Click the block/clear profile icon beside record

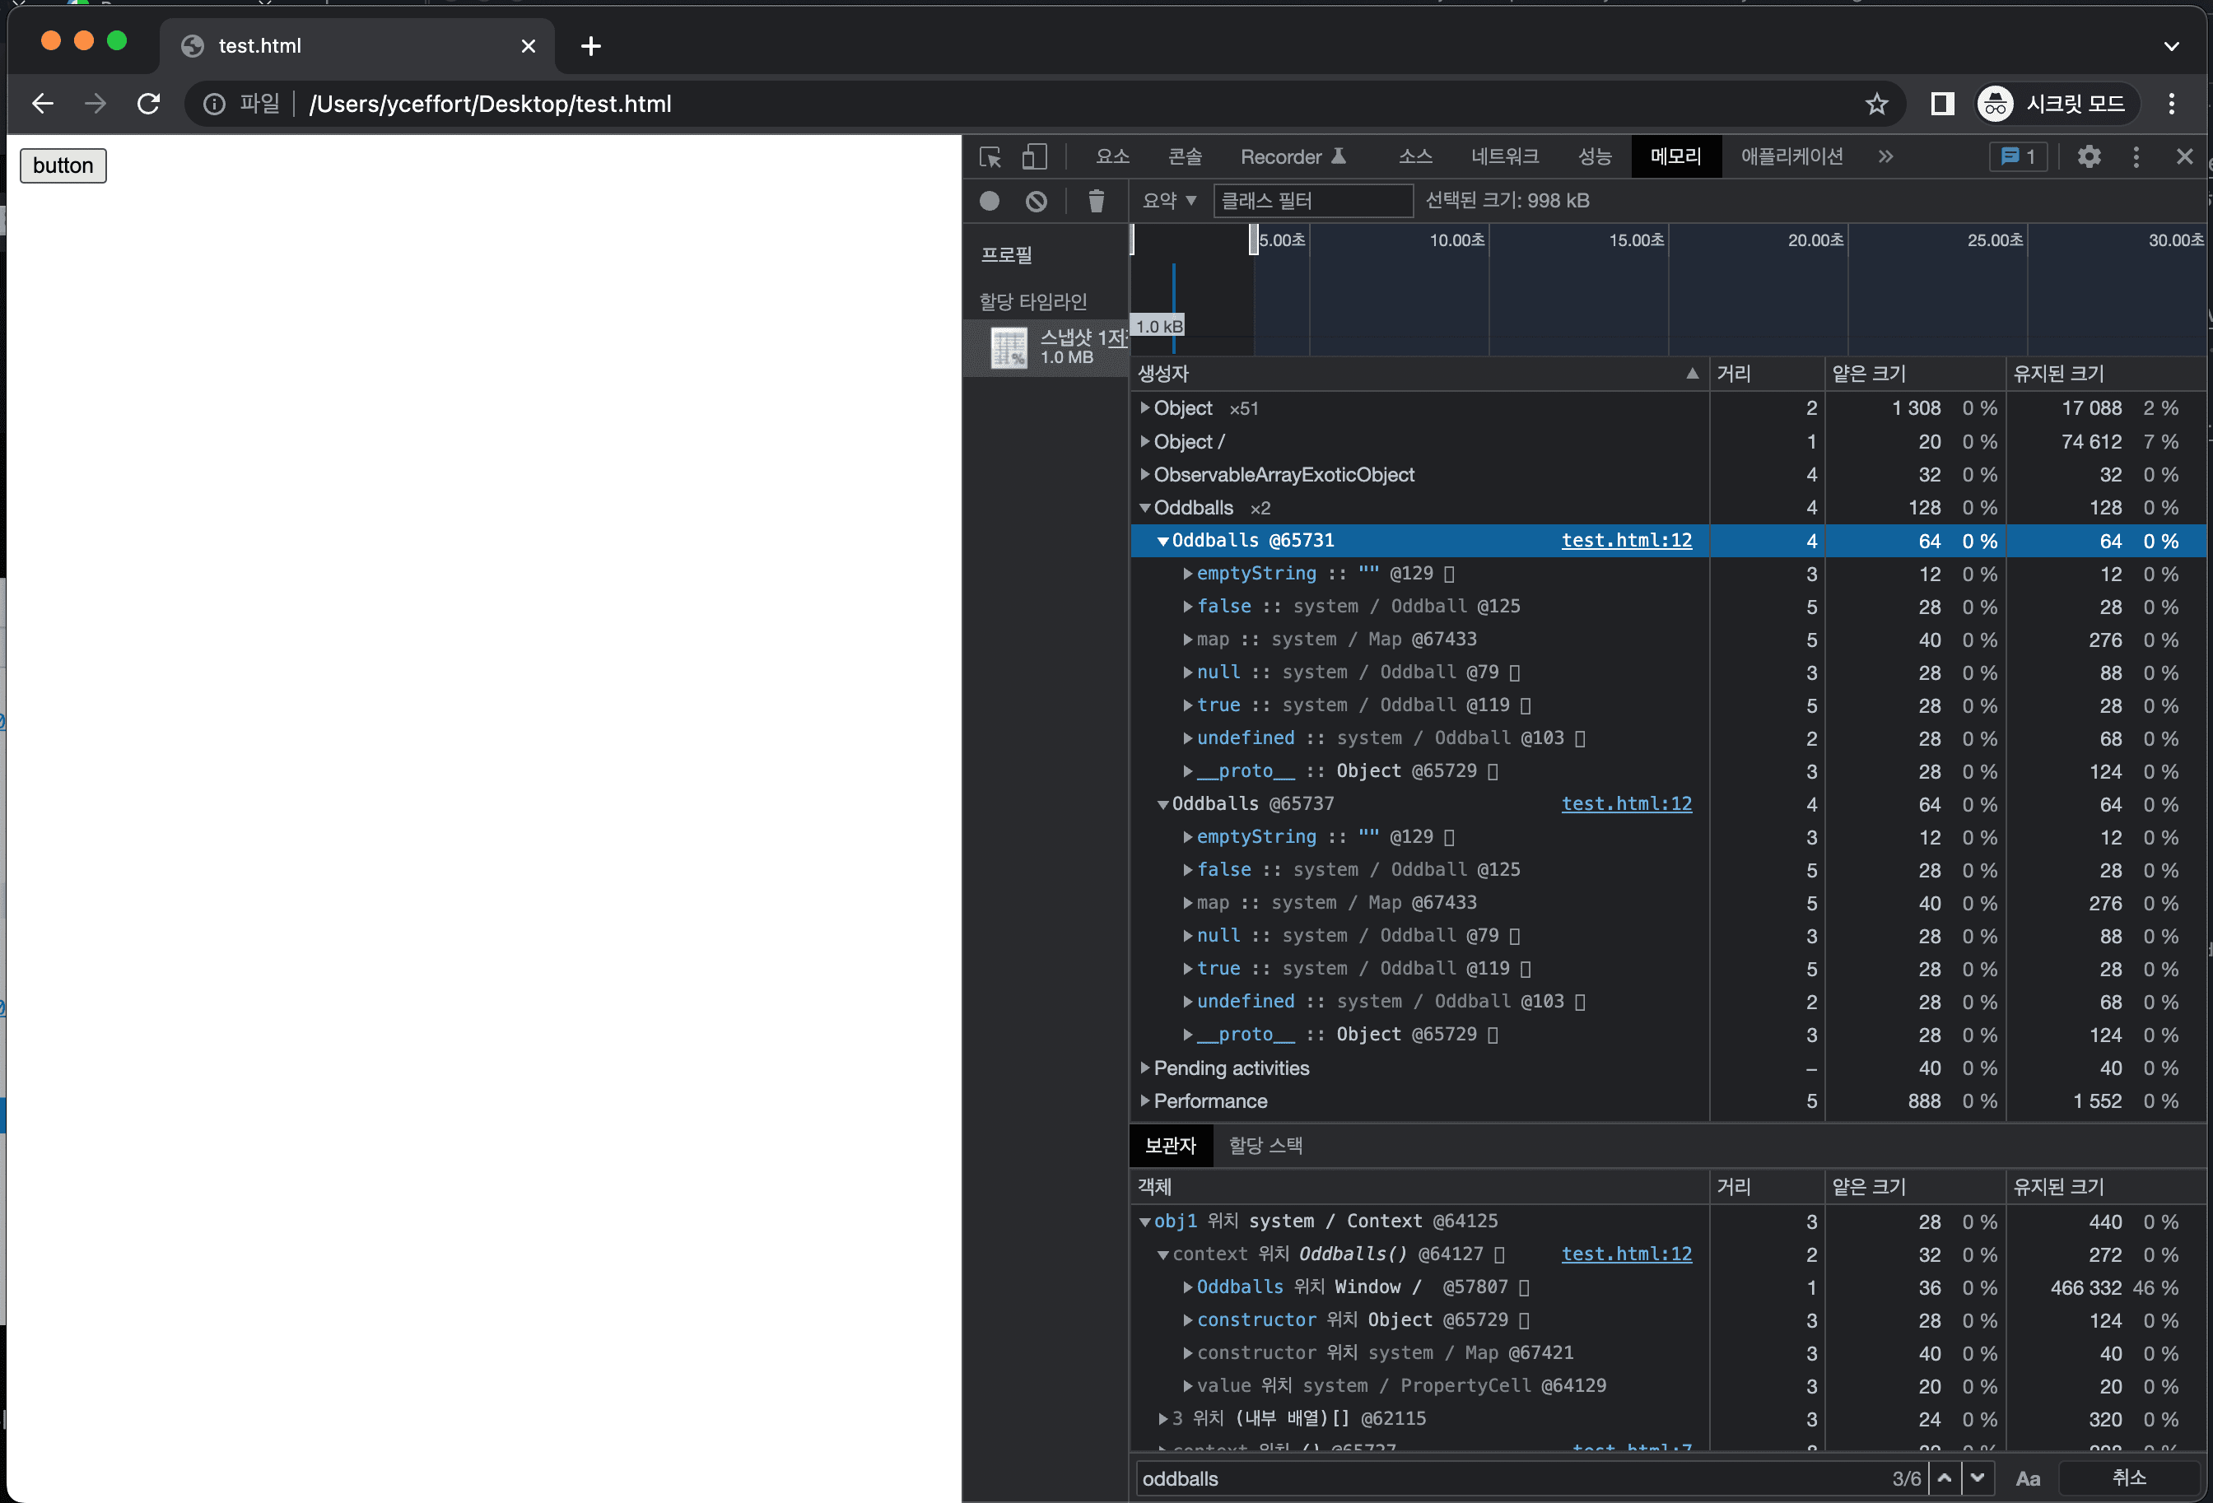[x=1036, y=201]
